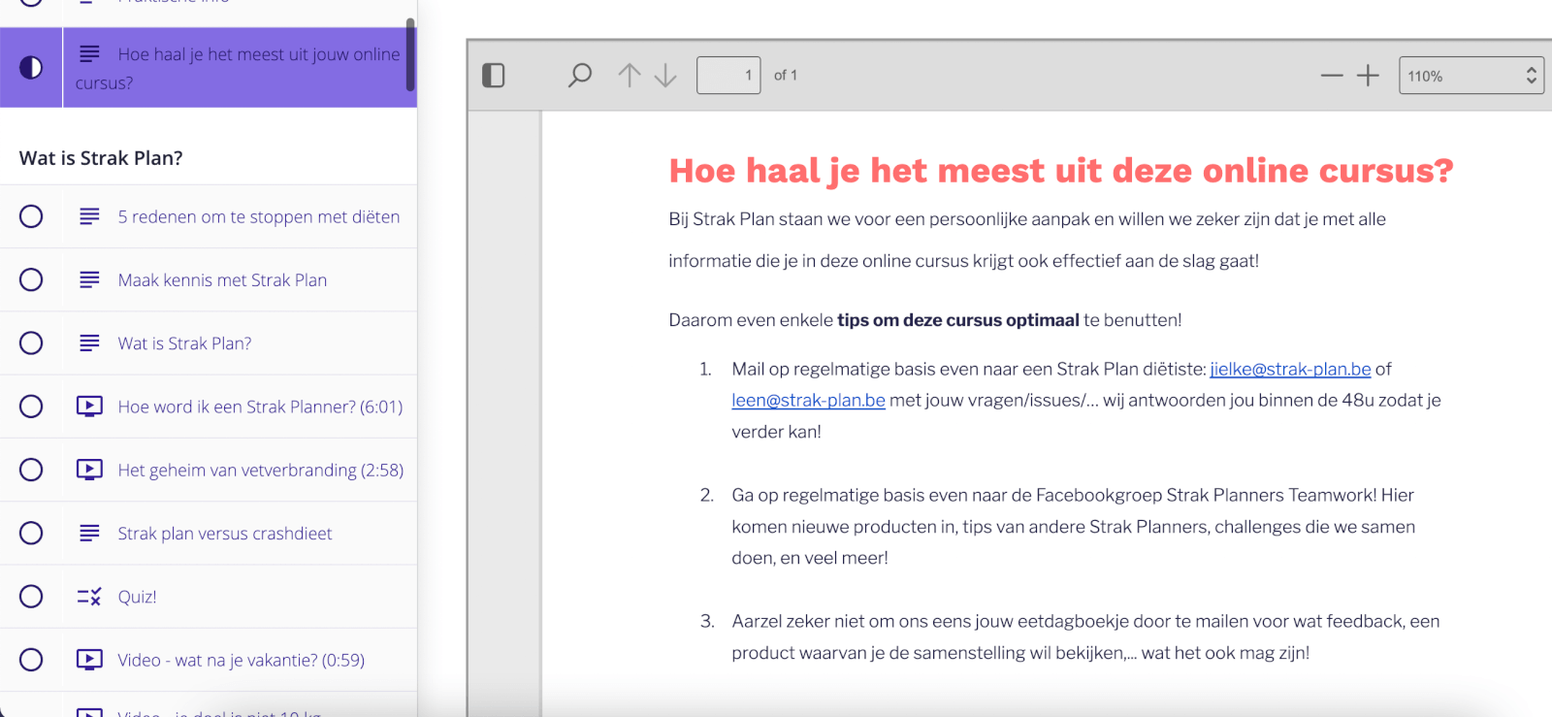1552x717 pixels.
Task: Click bold text 'tips om deze cursus optimaal'
Action: (x=958, y=320)
